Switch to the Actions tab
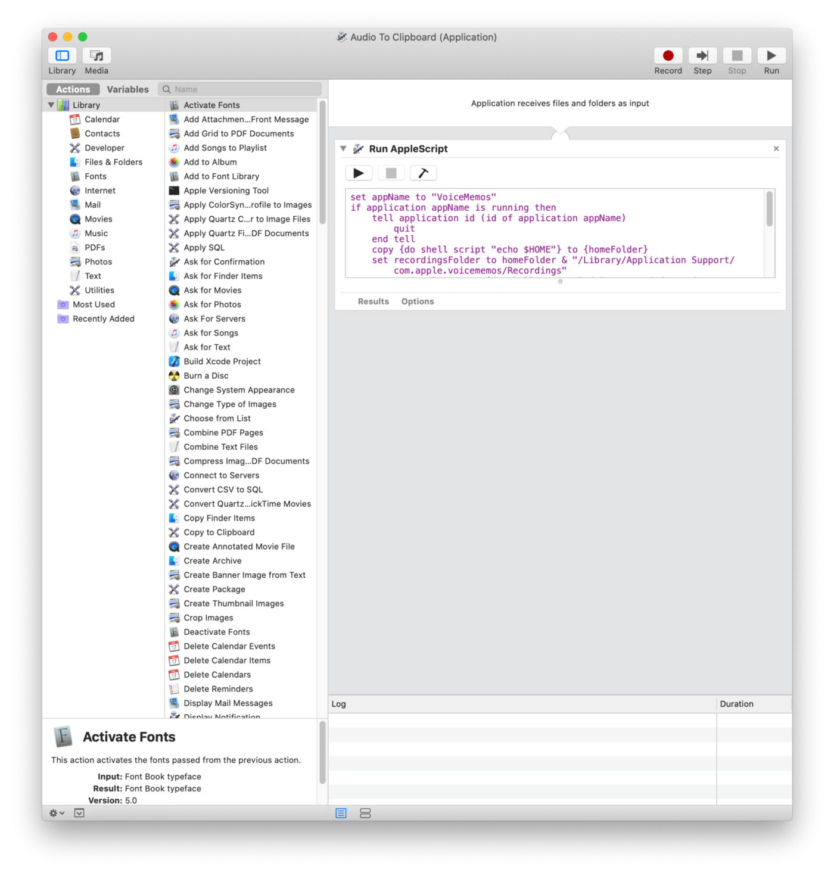 coord(73,89)
